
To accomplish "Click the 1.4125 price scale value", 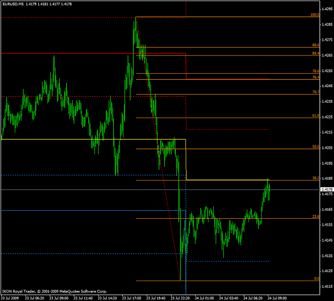I will [x=327, y=271].
